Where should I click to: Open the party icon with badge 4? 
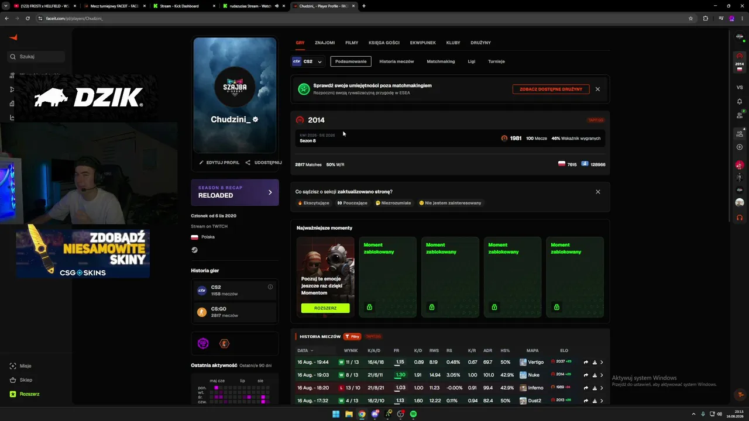pyautogui.click(x=740, y=133)
